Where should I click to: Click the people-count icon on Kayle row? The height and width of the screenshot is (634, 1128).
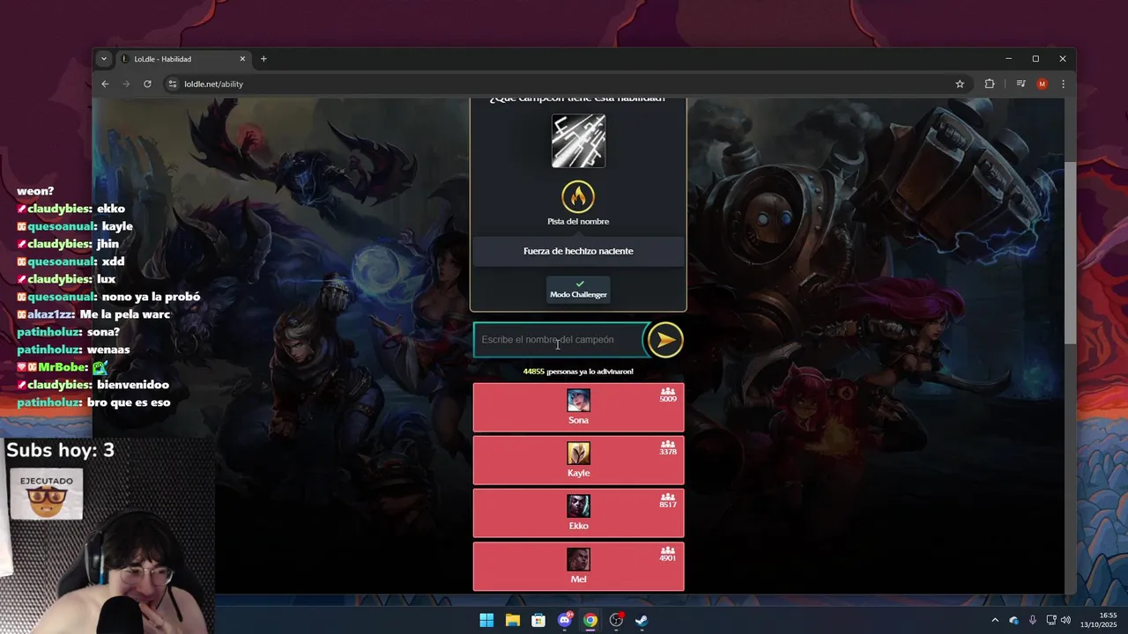pos(668,444)
